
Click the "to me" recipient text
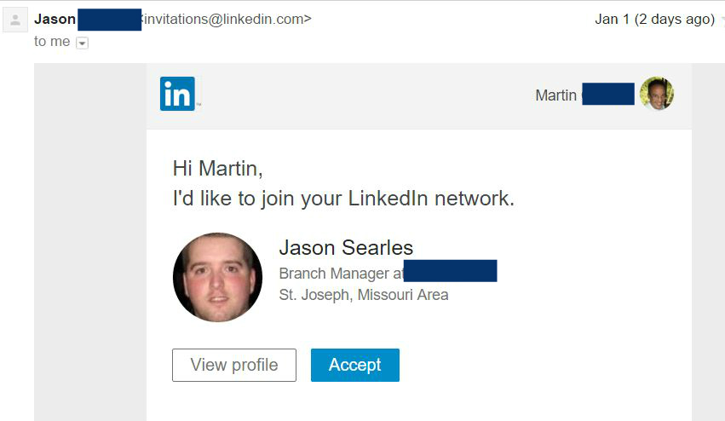(x=52, y=42)
